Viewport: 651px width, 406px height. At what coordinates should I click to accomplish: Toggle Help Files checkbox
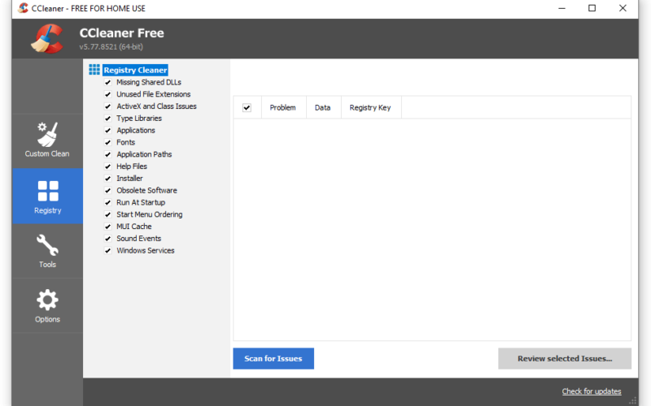click(108, 166)
